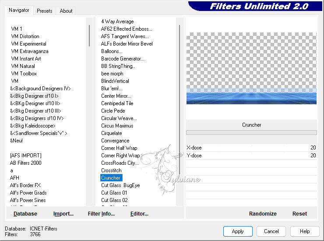
Task: Select &<Bkg Designers sf10 IV> category
Action: pos(37,118)
